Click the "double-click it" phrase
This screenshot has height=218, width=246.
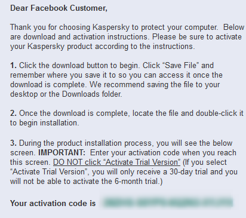point(220,113)
